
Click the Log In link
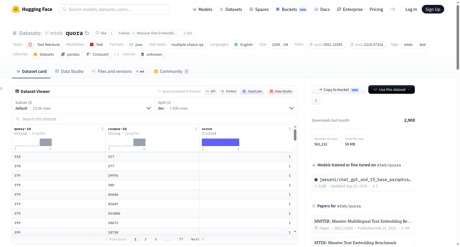pos(411,9)
